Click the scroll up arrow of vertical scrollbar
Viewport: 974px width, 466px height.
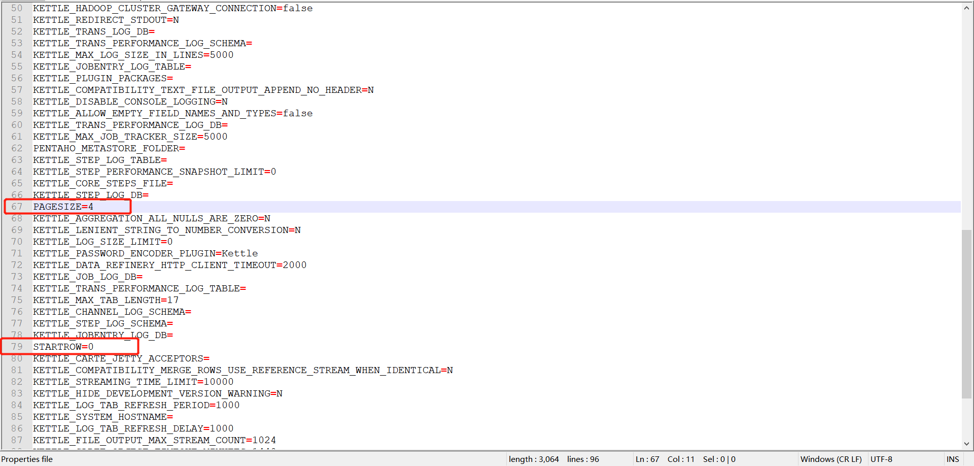[967, 8]
